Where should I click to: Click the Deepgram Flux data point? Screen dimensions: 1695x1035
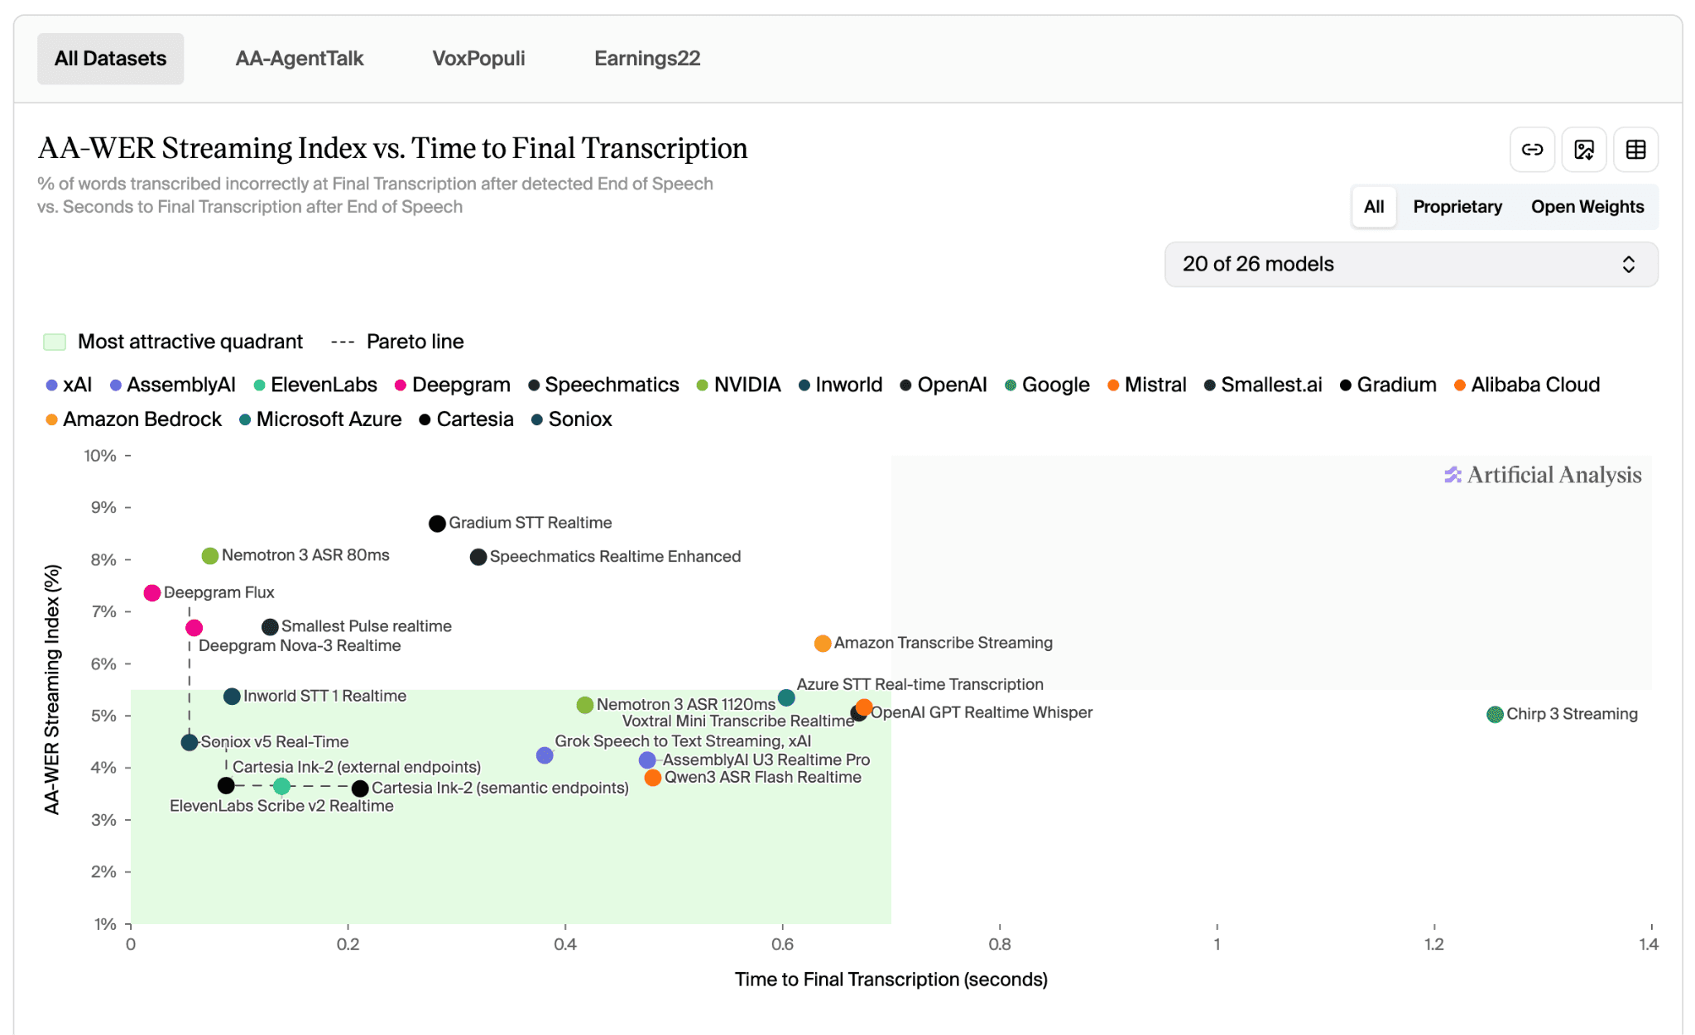pos(151,593)
